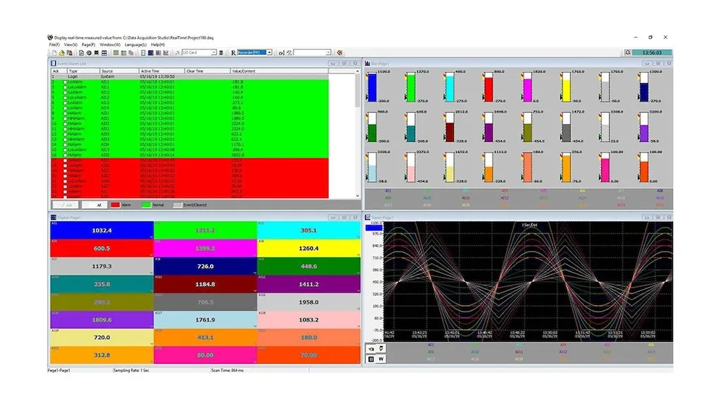
Task: Click the gray Event/Cleared color swatch
Action: (x=178, y=205)
